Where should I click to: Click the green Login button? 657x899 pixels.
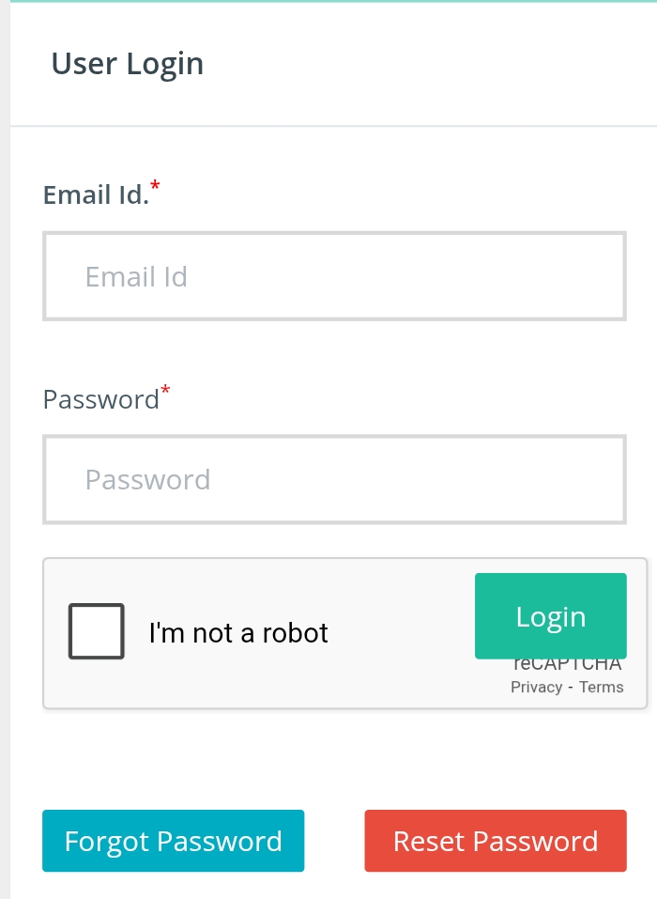(x=550, y=615)
